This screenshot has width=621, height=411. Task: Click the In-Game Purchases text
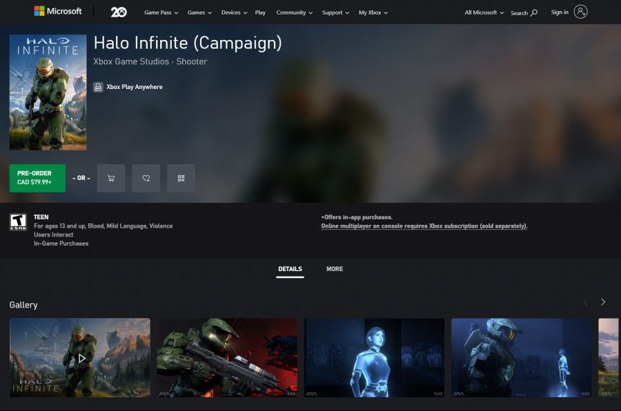(x=61, y=243)
